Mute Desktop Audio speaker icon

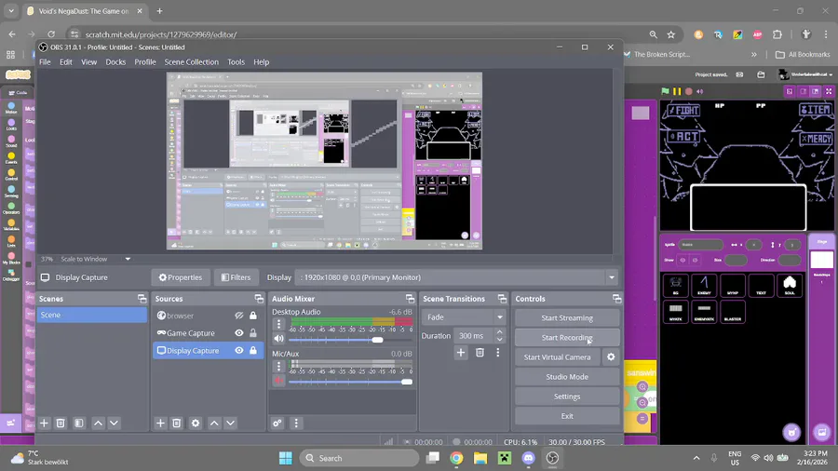click(278, 339)
